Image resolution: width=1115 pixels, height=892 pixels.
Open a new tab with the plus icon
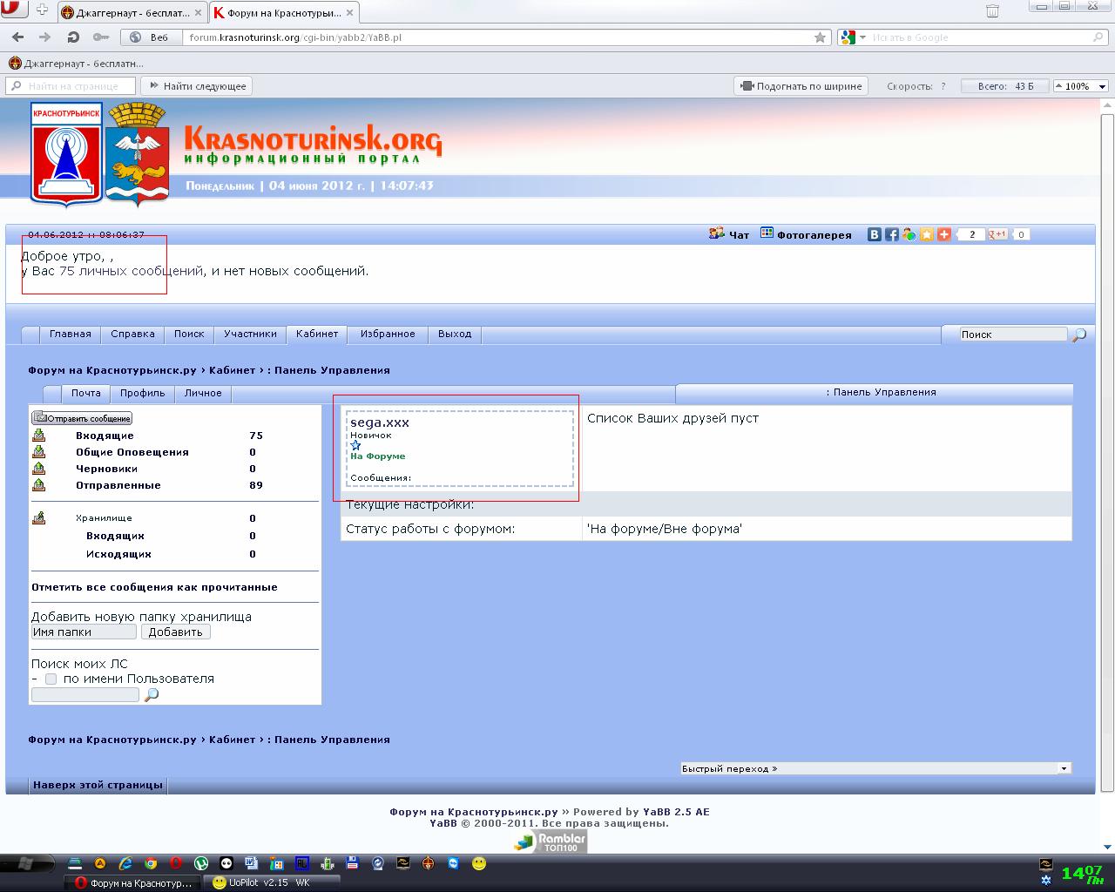pos(42,10)
